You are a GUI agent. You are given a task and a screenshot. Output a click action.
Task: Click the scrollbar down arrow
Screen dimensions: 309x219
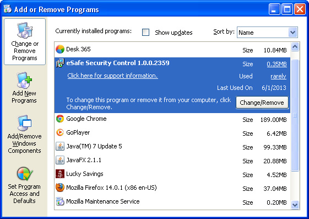[295, 205]
